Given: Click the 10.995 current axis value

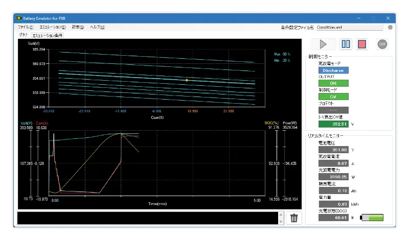Looking at the screenshot, I should tap(193, 111).
